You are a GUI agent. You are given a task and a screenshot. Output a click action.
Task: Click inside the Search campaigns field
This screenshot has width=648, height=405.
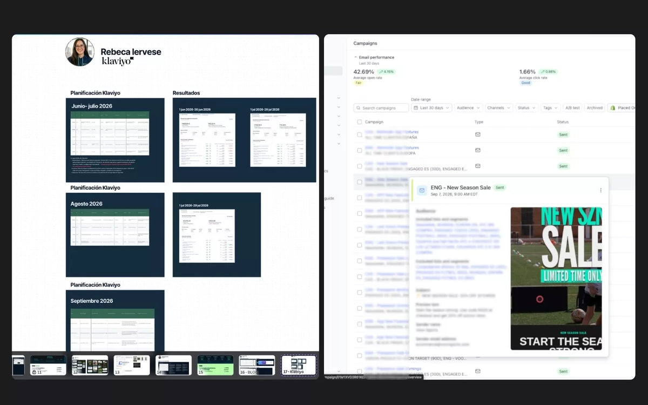381,108
